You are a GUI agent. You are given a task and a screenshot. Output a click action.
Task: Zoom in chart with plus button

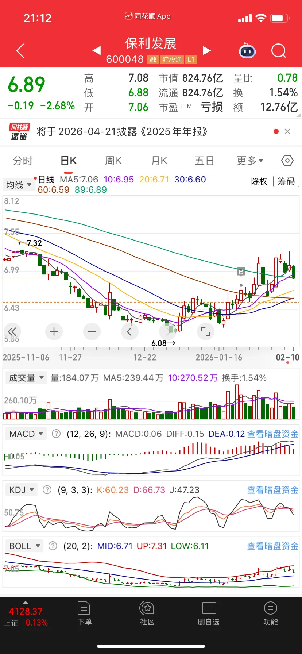54,331
